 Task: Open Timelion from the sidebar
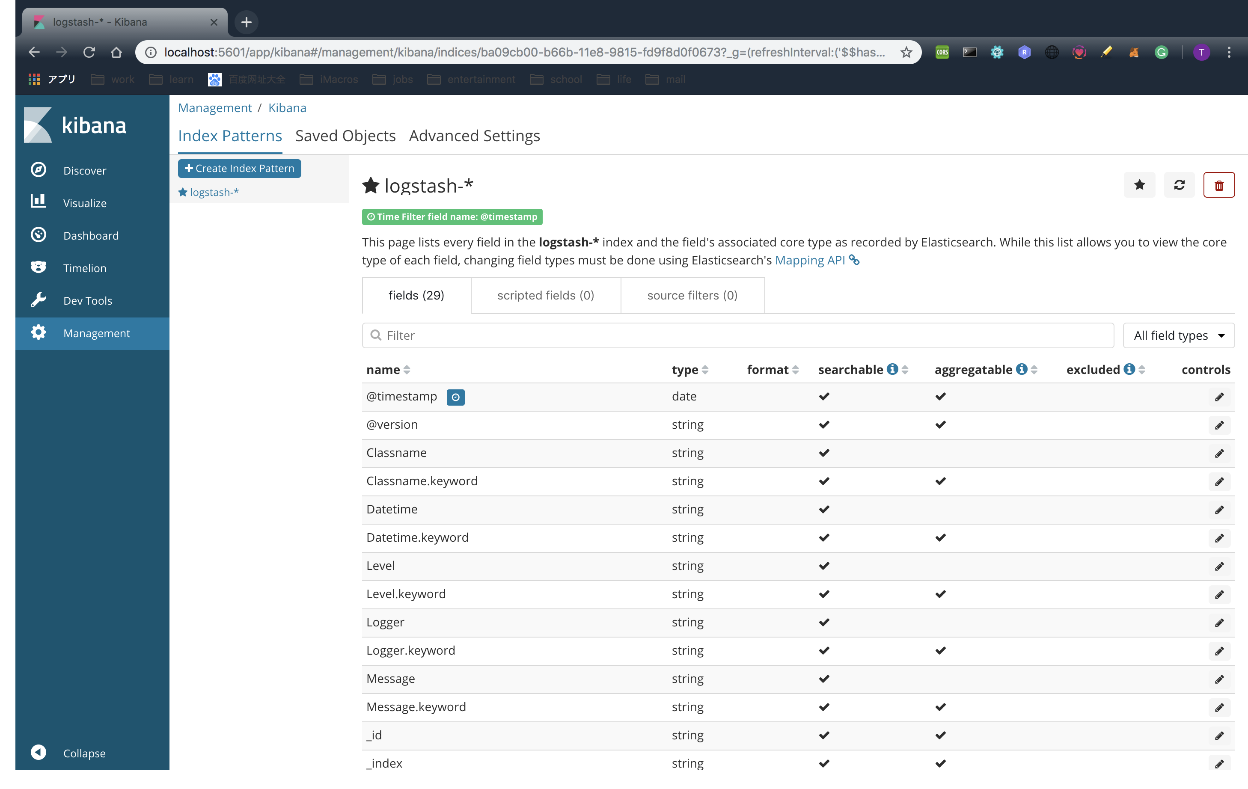pos(84,268)
